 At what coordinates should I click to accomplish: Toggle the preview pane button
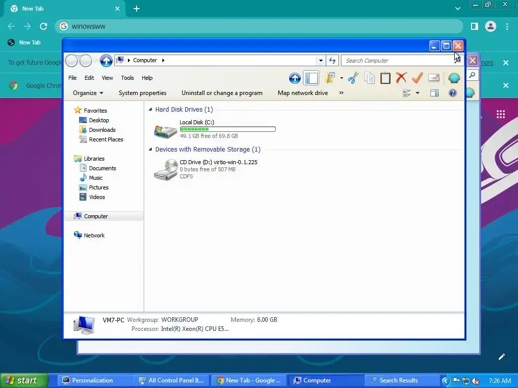pos(435,93)
